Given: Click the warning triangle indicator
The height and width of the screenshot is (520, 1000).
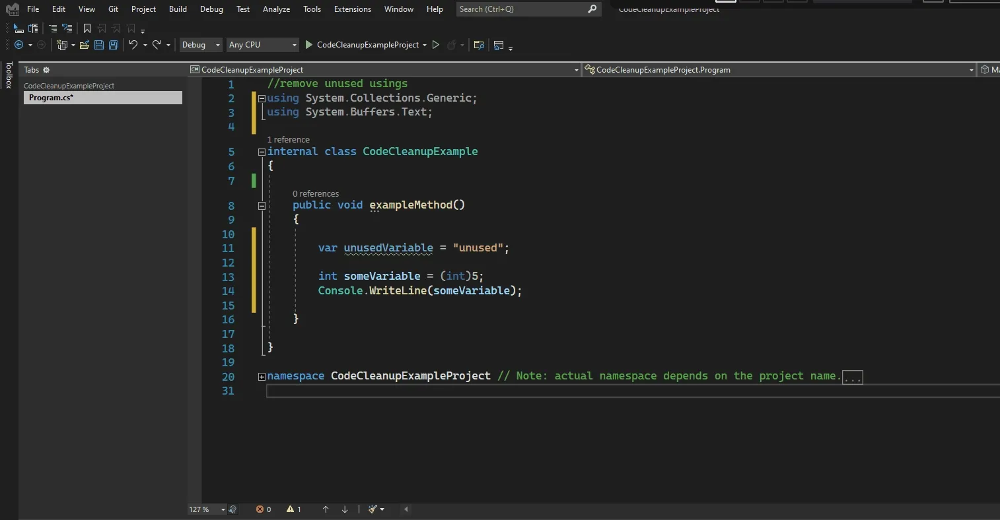Looking at the screenshot, I should pyautogui.click(x=291, y=509).
